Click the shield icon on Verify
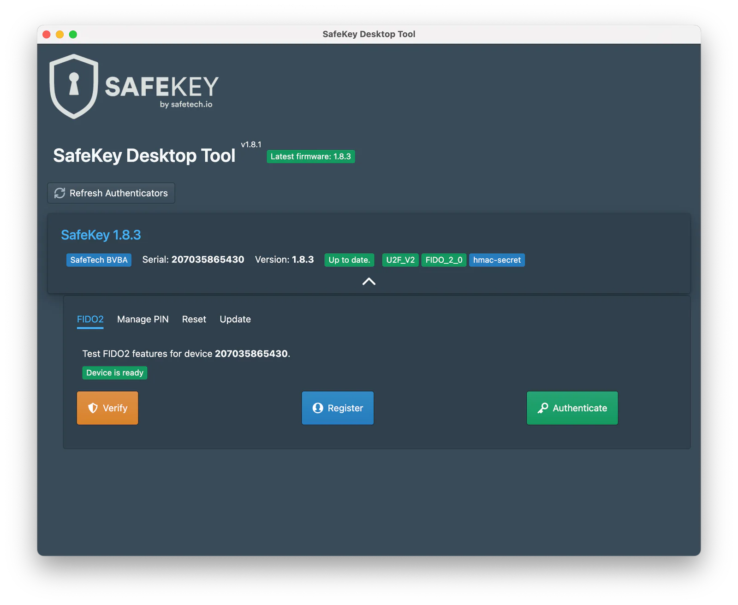738x605 pixels. click(93, 408)
